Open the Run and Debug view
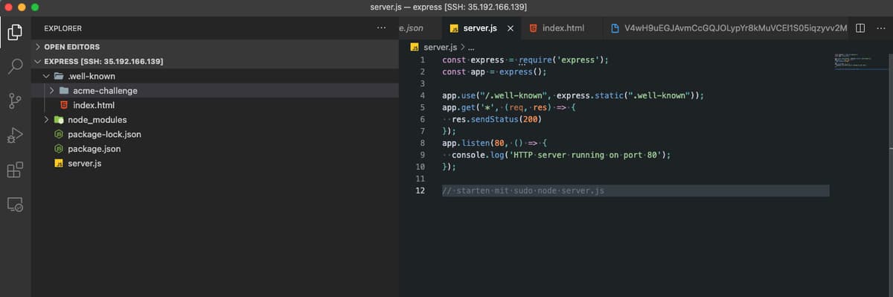 [x=15, y=135]
